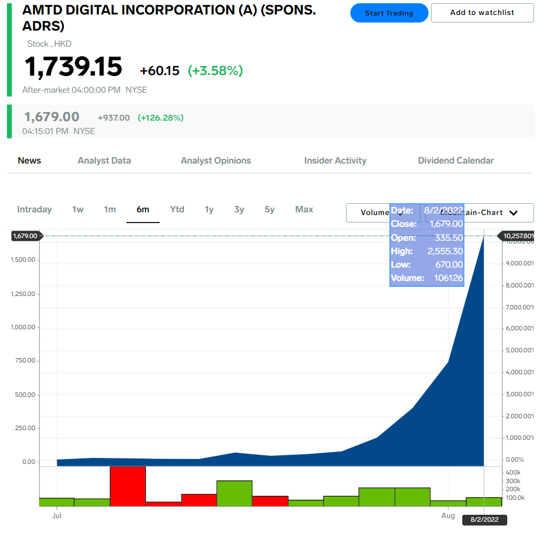Select the 5y timeframe

click(x=269, y=209)
